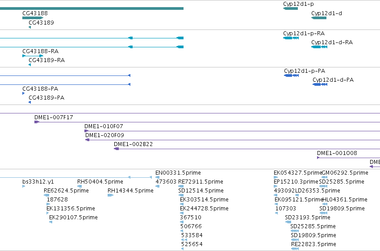Click the LD26353.5prime EST label
The image size is (380, 251).
(x=318, y=191)
